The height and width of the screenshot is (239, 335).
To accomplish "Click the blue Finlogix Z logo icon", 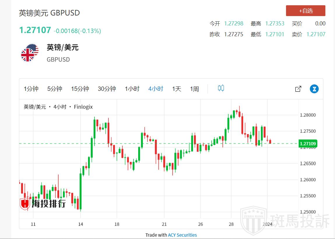I will coord(314,89).
